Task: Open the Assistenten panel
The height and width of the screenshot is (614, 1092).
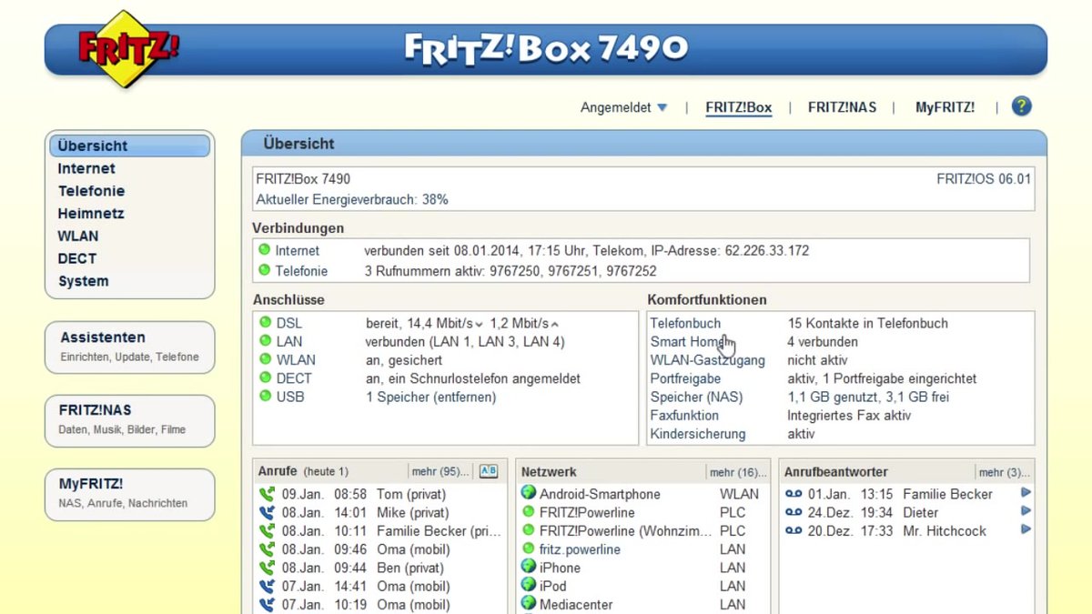Action: (130, 346)
